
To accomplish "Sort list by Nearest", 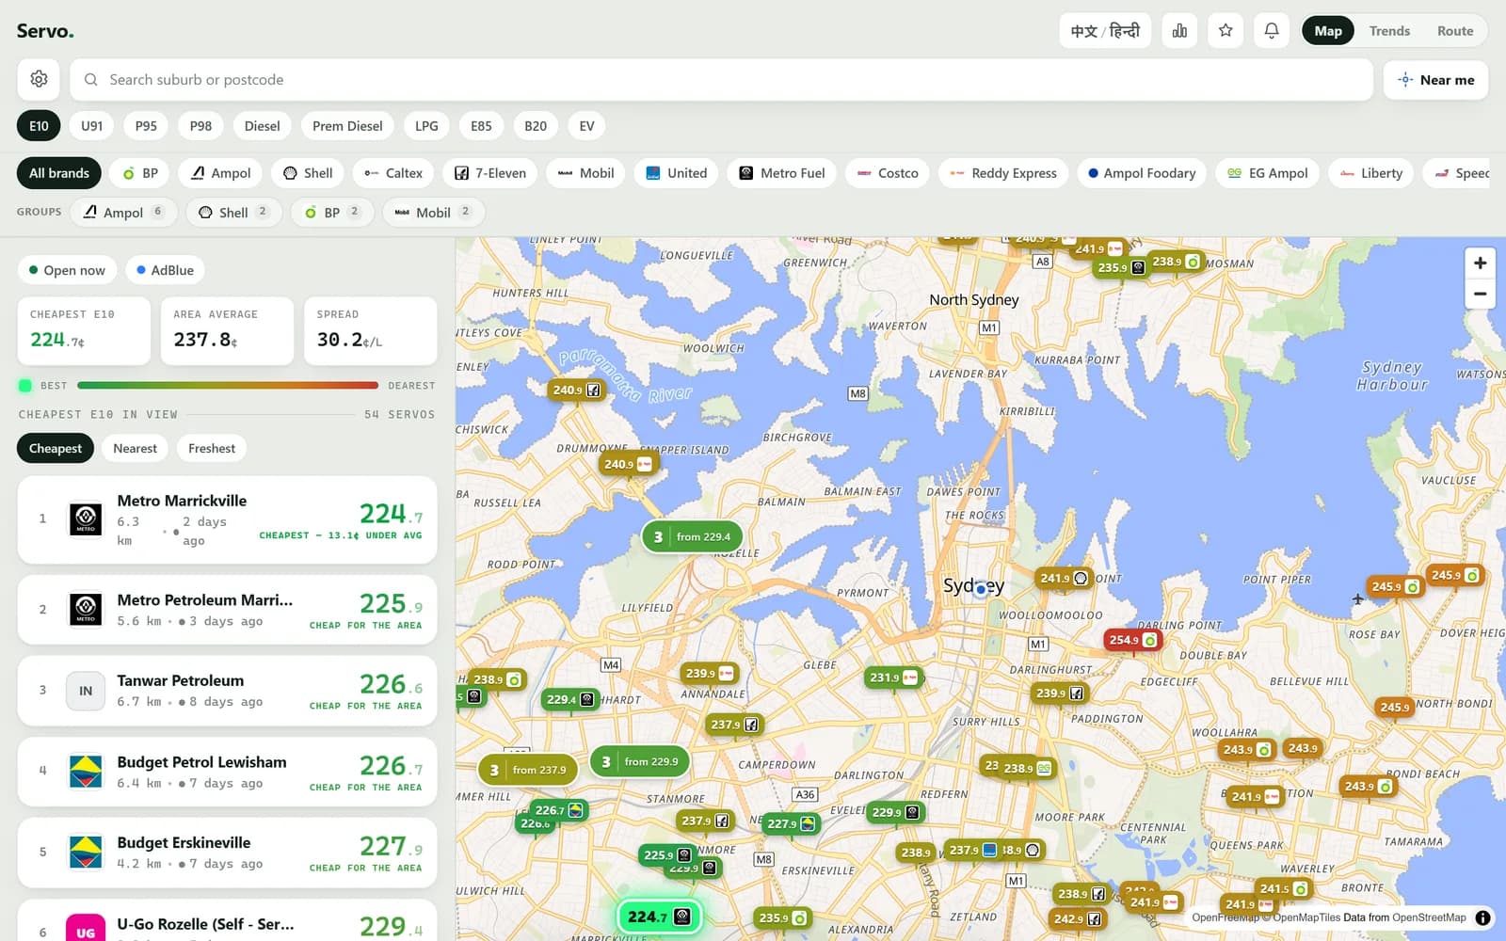I will tap(135, 448).
